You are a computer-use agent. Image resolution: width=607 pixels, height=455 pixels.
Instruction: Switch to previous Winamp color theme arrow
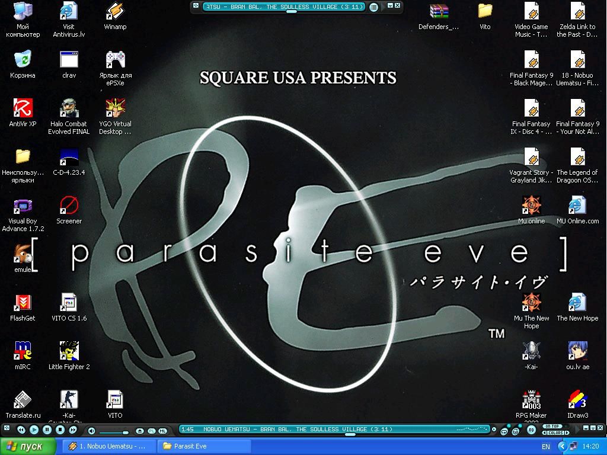coord(544,432)
